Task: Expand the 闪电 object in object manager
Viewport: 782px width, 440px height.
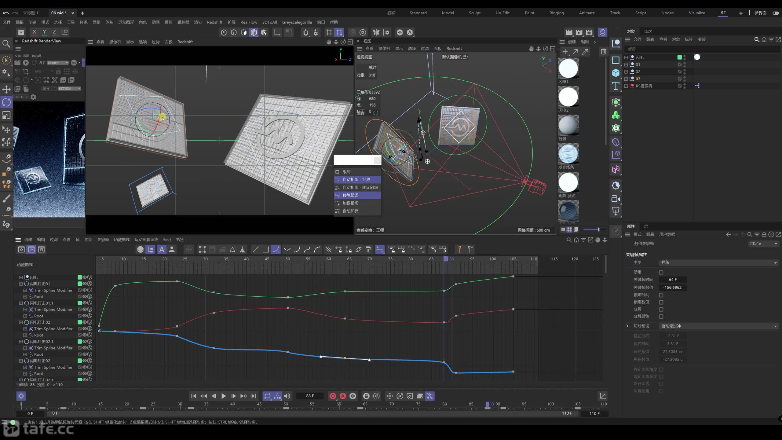Action: pyautogui.click(x=626, y=57)
